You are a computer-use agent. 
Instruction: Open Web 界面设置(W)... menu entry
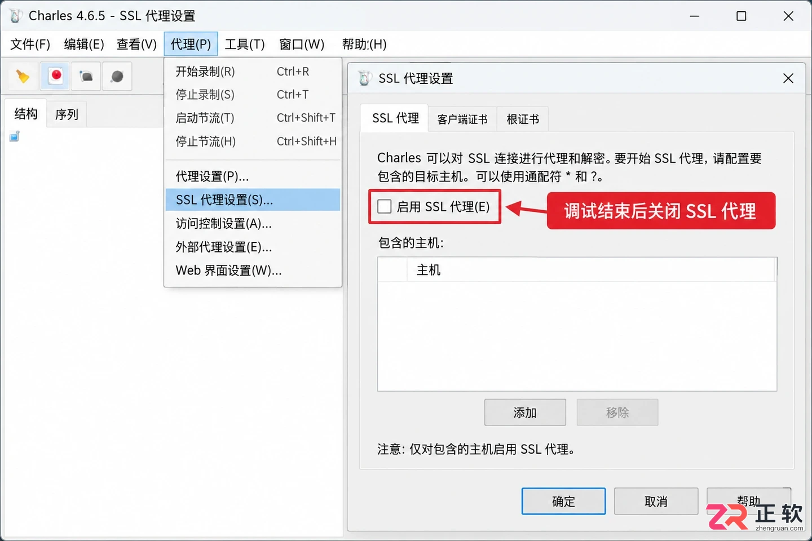[x=253, y=270]
